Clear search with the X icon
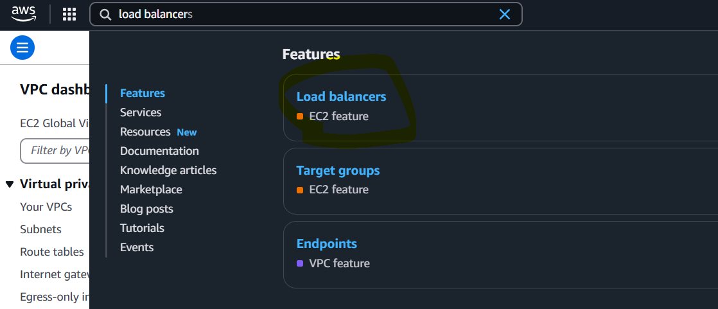The width and height of the screenshot is (718, 309). 505,14
